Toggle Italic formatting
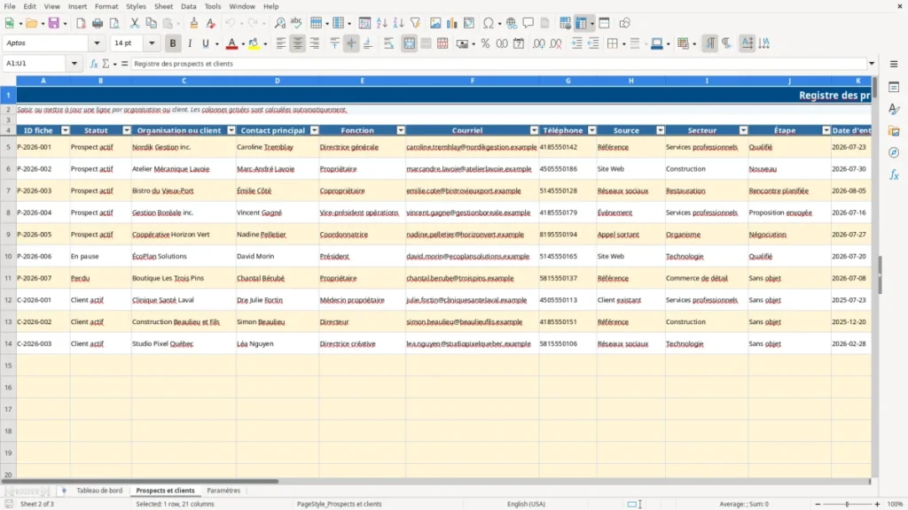 190,43
